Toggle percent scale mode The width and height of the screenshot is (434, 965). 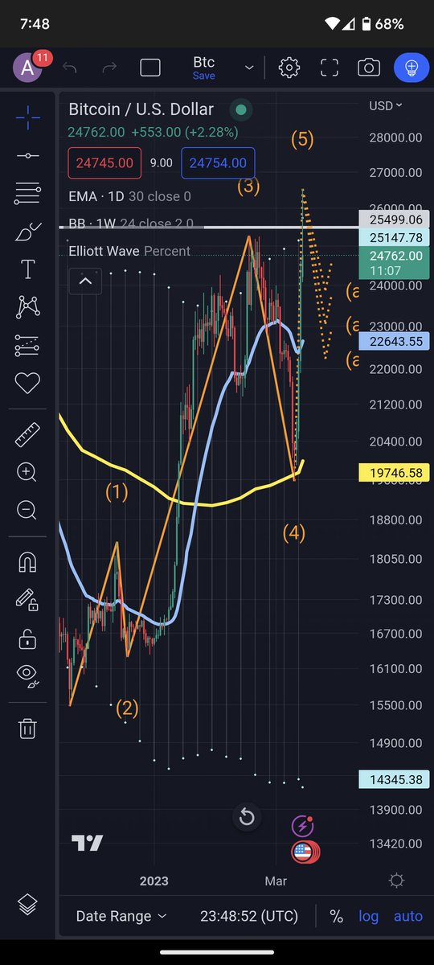[x=336, y=916]
